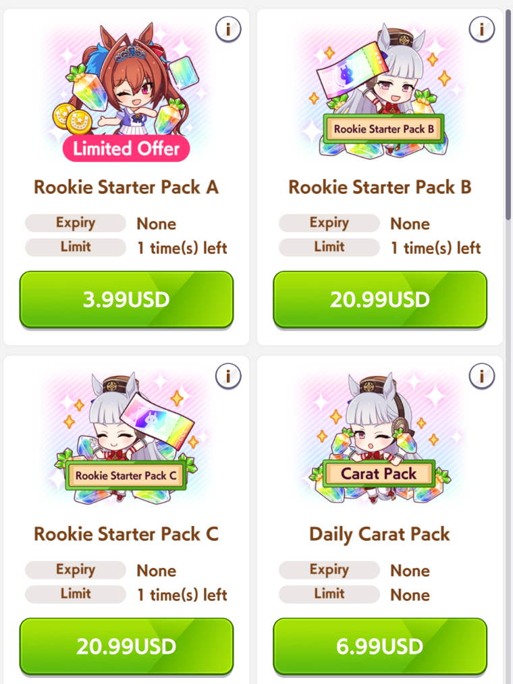The width and height of the screenshot is (513, 684).
Task: Buy Rookie Starter Pack A for 3.99USD
Action: click(x=126, y=300)
